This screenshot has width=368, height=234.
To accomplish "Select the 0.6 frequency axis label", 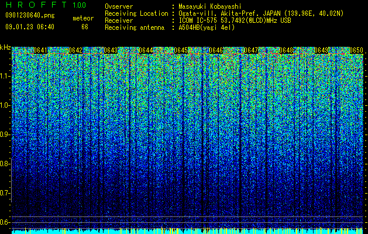I will (5, 222).
